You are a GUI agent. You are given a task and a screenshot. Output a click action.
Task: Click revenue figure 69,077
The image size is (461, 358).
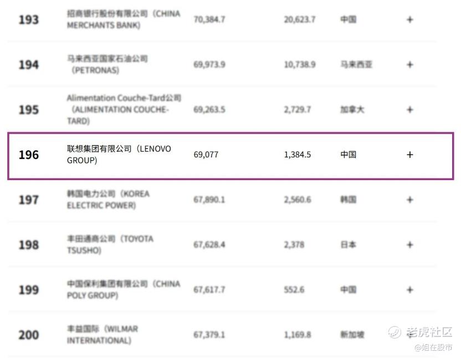point(206,155)
